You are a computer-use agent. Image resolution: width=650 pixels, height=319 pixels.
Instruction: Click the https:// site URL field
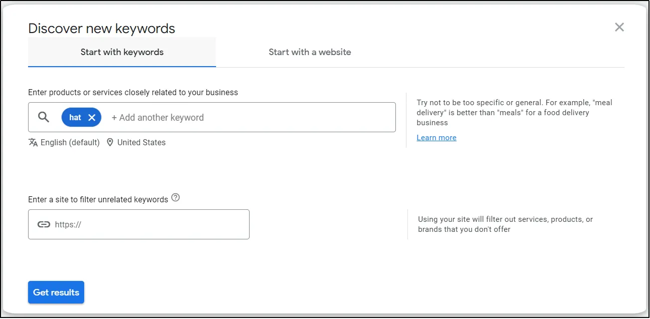point(150,224)
